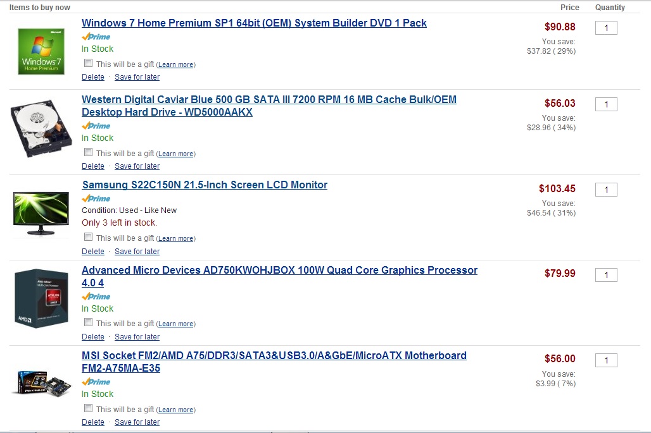Screen dimensions: 651x433
Task: Delete the MSI motherboard from cart
Action: pos(93,422)
